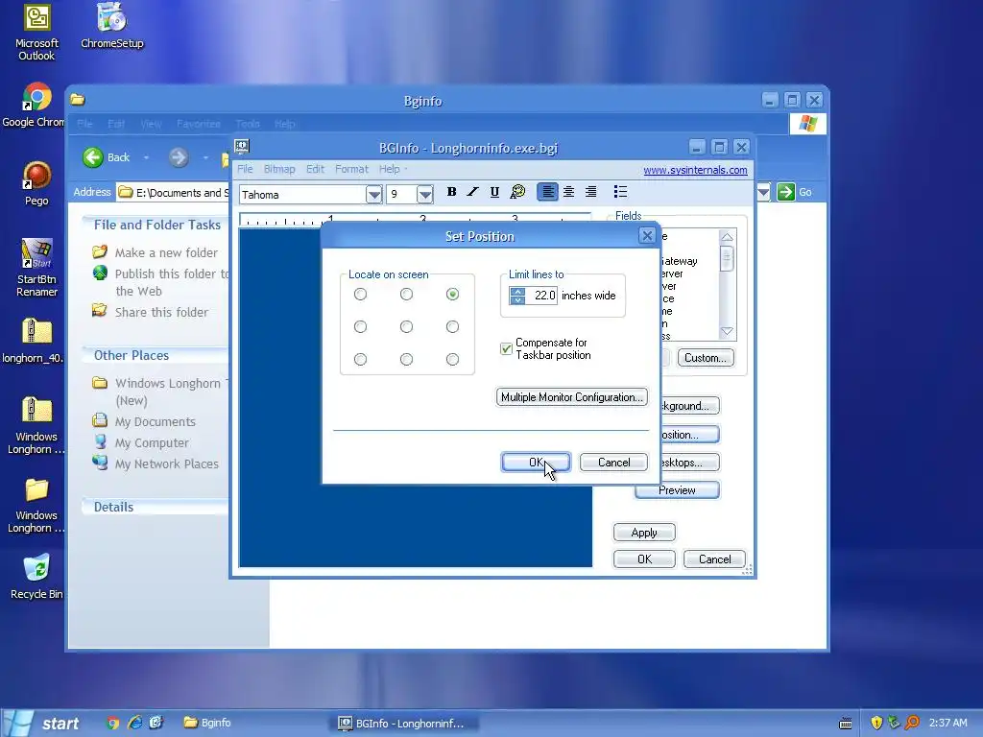Image resolution: width=983 pixels, height=737 pixels.
Task: Open Favorites menu in Bginfo Explorer window
Action: point(198,124)
